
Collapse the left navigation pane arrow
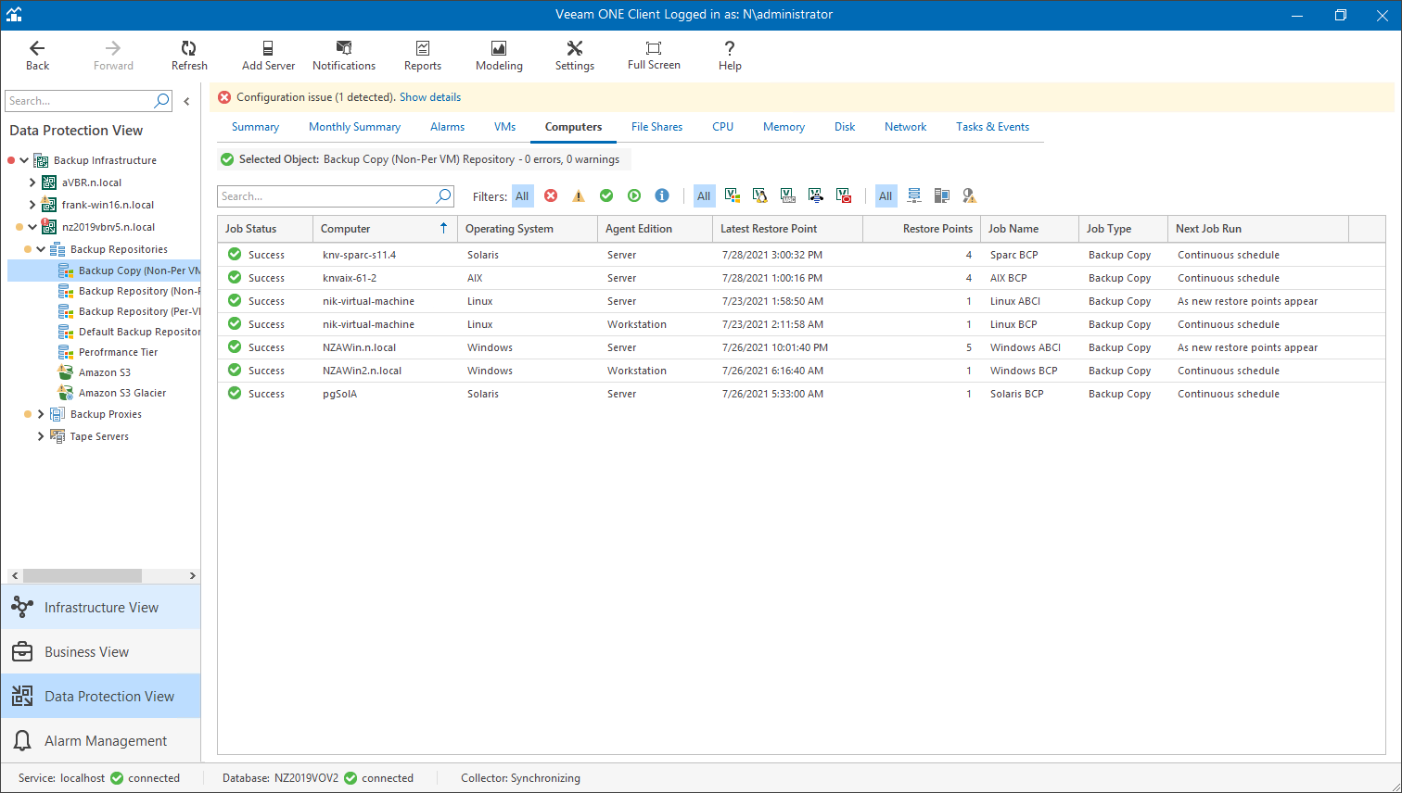pyautogui.click(x=186, y=101)
